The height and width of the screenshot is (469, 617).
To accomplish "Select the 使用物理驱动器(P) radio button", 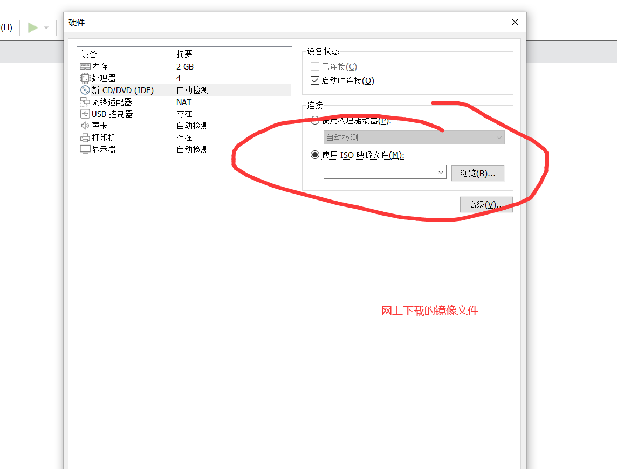I will (314, 120).
